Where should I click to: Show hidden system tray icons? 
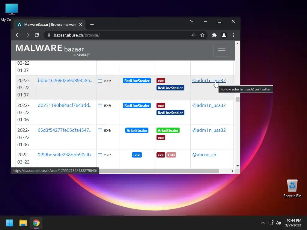coord(263,223)
